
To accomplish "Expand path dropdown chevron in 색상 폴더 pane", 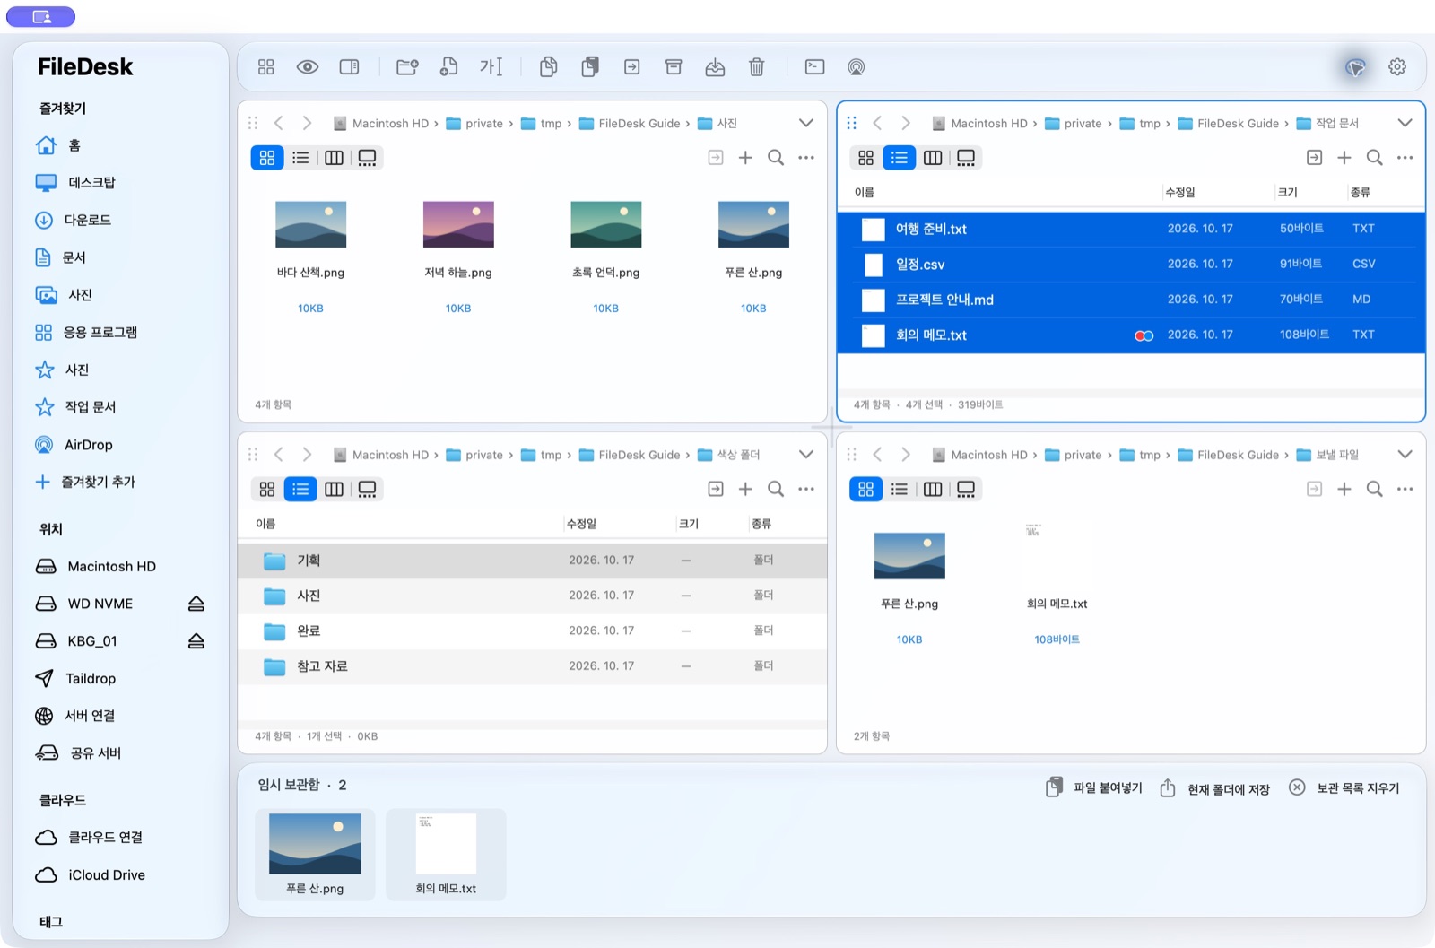I will click(x=806, y=455).
